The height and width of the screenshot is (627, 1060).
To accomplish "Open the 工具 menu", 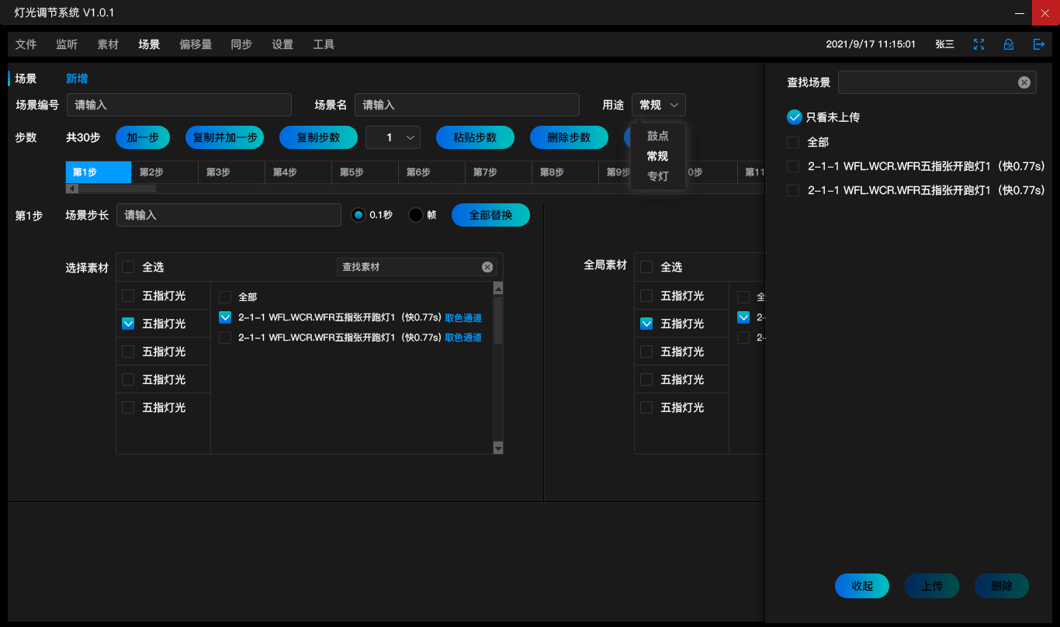I will 324,44.
